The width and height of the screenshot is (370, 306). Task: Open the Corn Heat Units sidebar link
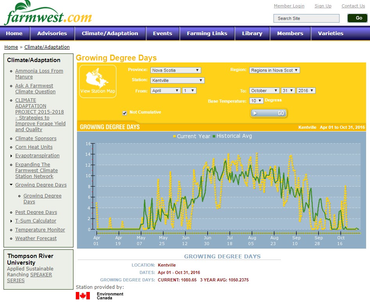[x=34, y=147]
